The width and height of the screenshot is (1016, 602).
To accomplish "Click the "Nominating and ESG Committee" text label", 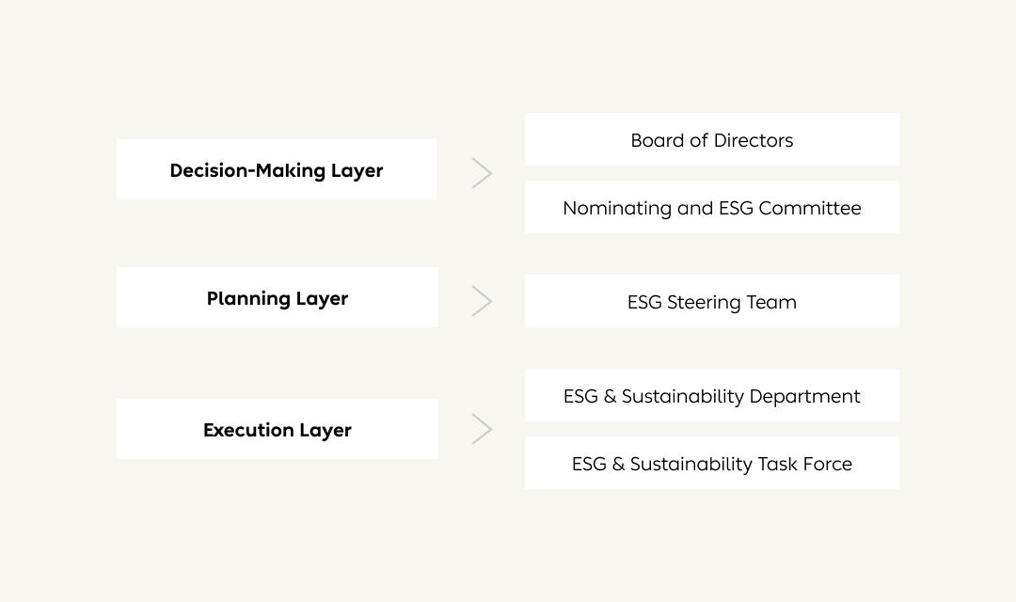I will (x=712, y=208).
